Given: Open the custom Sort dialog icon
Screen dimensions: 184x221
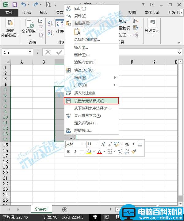Looking at the screenshot, I should pos(60,23).
